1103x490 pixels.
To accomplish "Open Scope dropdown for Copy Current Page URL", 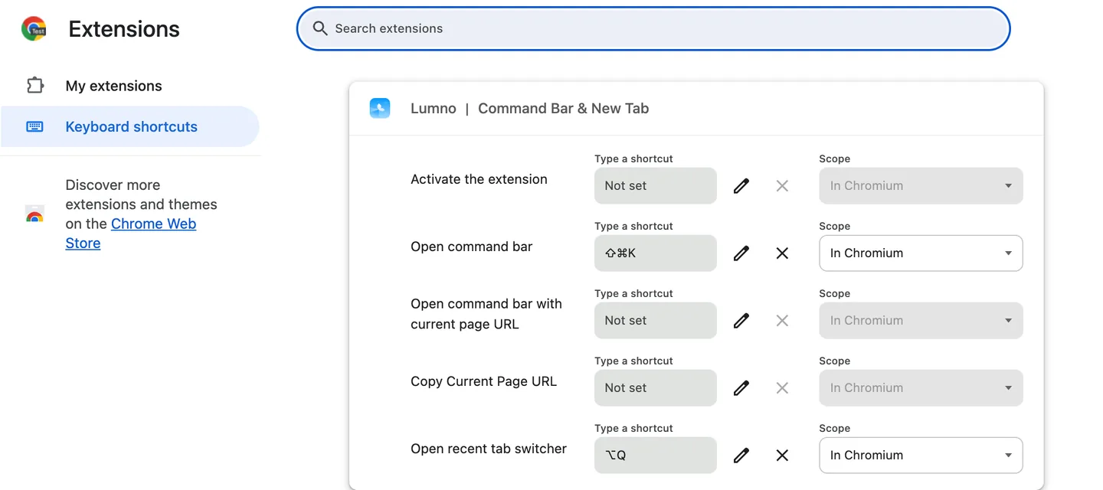I will (x=921, y=387).
